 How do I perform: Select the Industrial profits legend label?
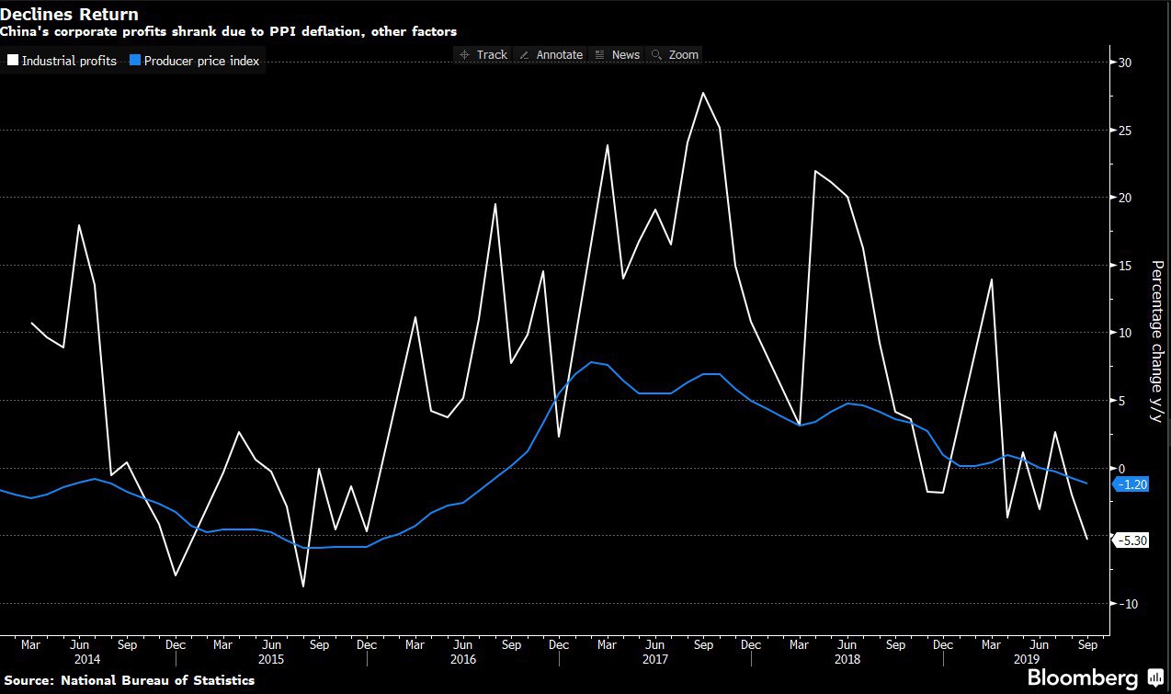(x=69, y=62)
